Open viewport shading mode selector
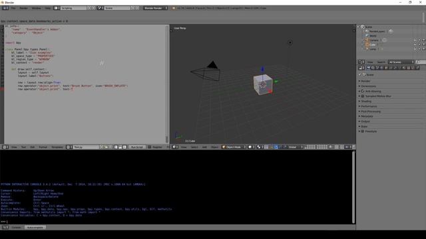 pyautogui.click(x=252, y=147)
